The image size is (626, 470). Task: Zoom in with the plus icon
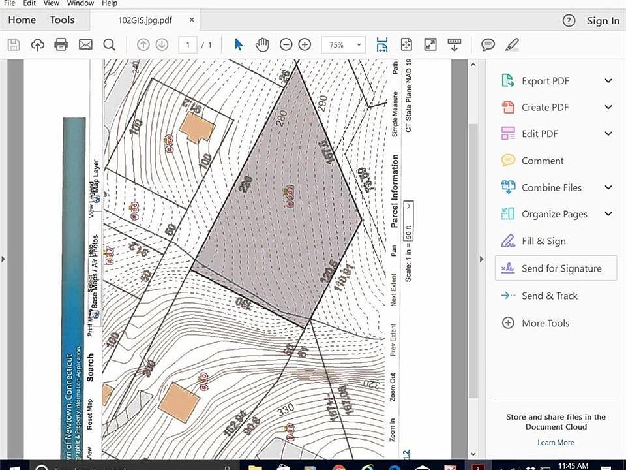point(305,44)
